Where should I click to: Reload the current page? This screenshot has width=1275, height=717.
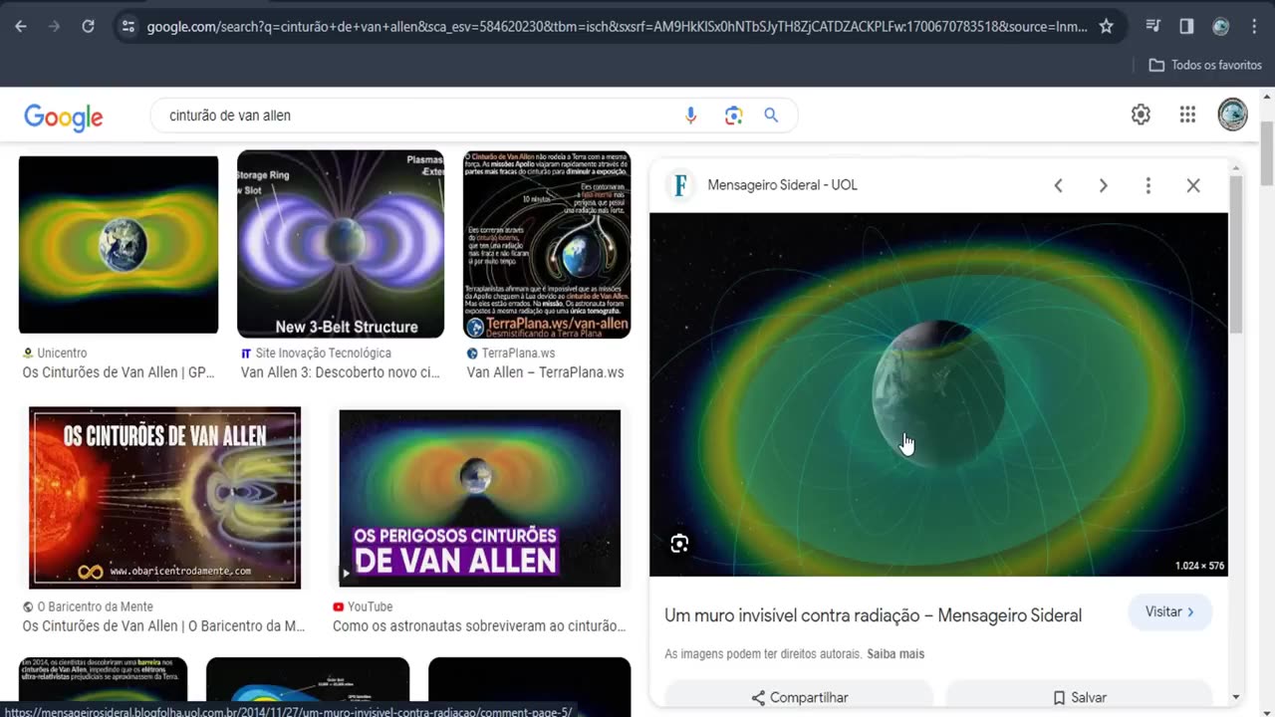click(x=88, y=27)
